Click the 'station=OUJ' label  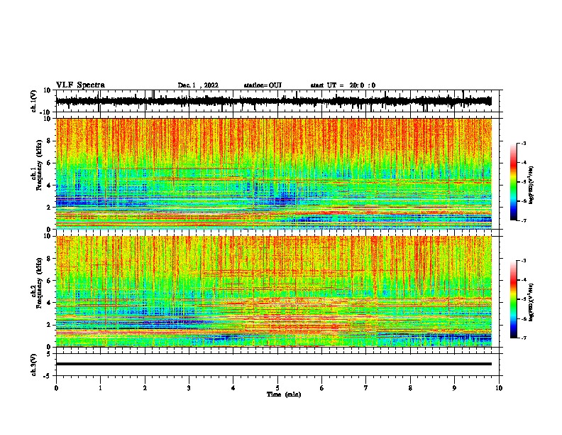(x=263, y=85)
